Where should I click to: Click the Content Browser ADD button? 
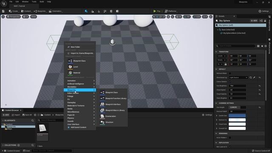pos(6,115)
